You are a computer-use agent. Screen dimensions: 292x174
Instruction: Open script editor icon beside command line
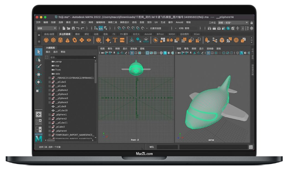click(x=251, y=147)
